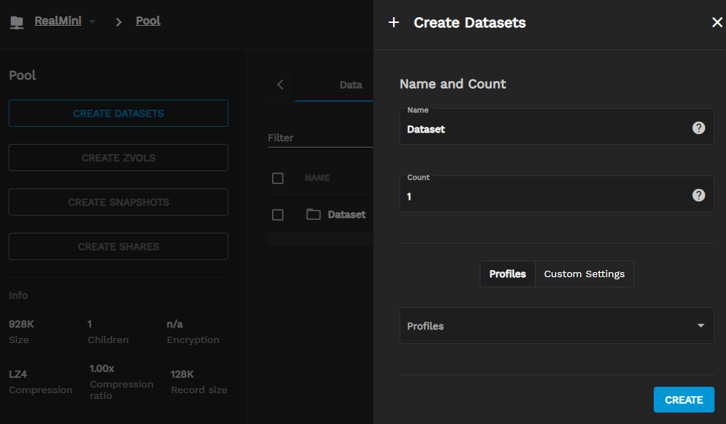The height and width of the screenshot is (424, 726).
Task: Go back using the left chevron arrow
Action: click(280, 85)
